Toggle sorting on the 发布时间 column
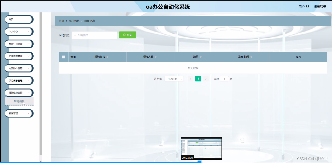Screen dimensions: 332x163 pos(252,57)
